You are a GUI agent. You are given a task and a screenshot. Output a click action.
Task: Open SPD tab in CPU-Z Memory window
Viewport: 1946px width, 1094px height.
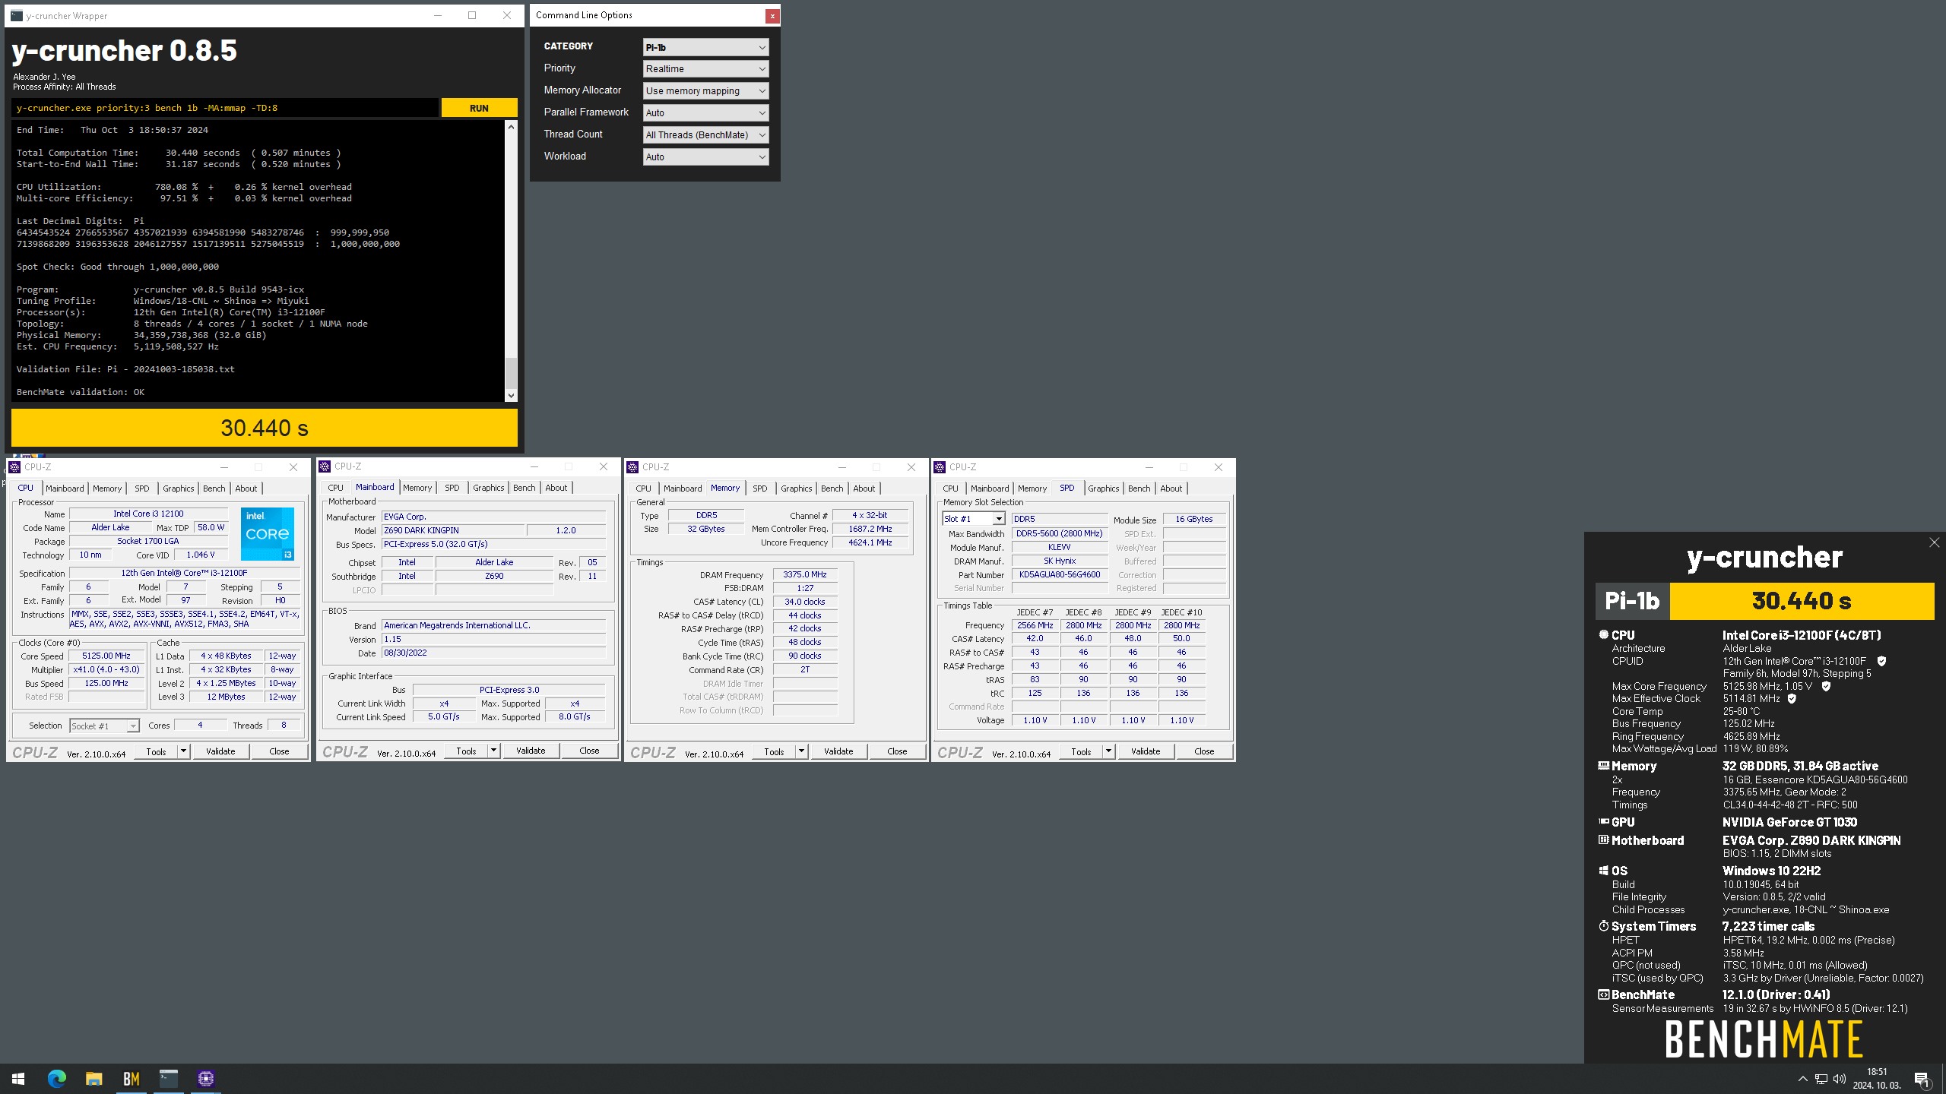click(x=759, y=489)
